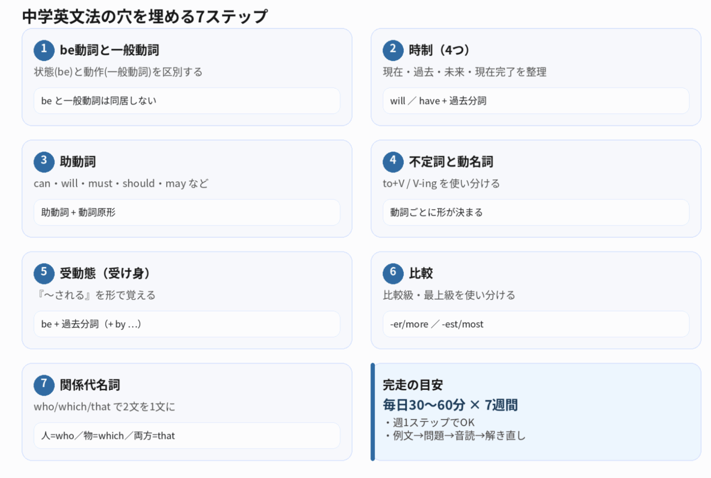Click the '助動詞 + 動詞原形' formula box
711x478 pixels.
(x=187, y=213)
